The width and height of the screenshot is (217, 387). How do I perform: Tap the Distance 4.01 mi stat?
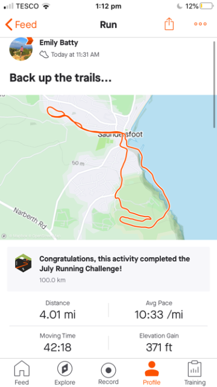[x=58, y=310]
